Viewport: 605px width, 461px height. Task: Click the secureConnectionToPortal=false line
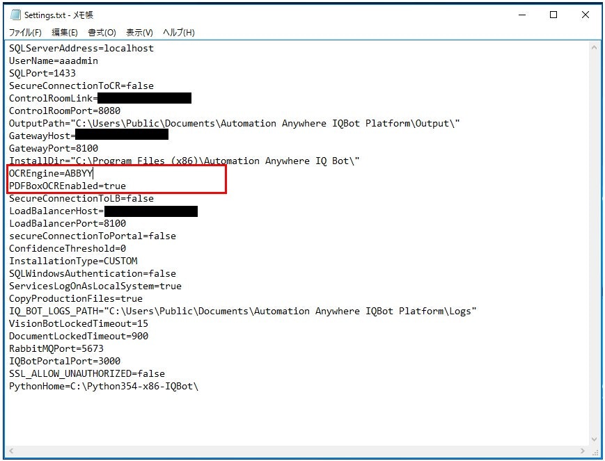pyautogui.click(x=93, y=236)
